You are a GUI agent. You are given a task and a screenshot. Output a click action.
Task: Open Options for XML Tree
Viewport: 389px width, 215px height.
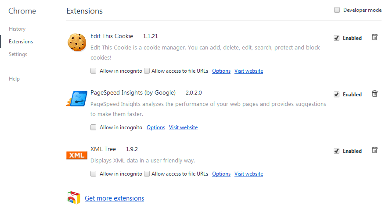[x=221, y=174]
